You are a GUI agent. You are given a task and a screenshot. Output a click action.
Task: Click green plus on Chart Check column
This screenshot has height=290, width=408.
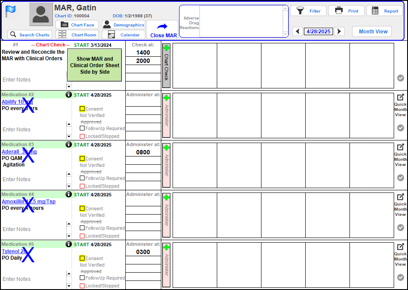[x=166, y=48]
